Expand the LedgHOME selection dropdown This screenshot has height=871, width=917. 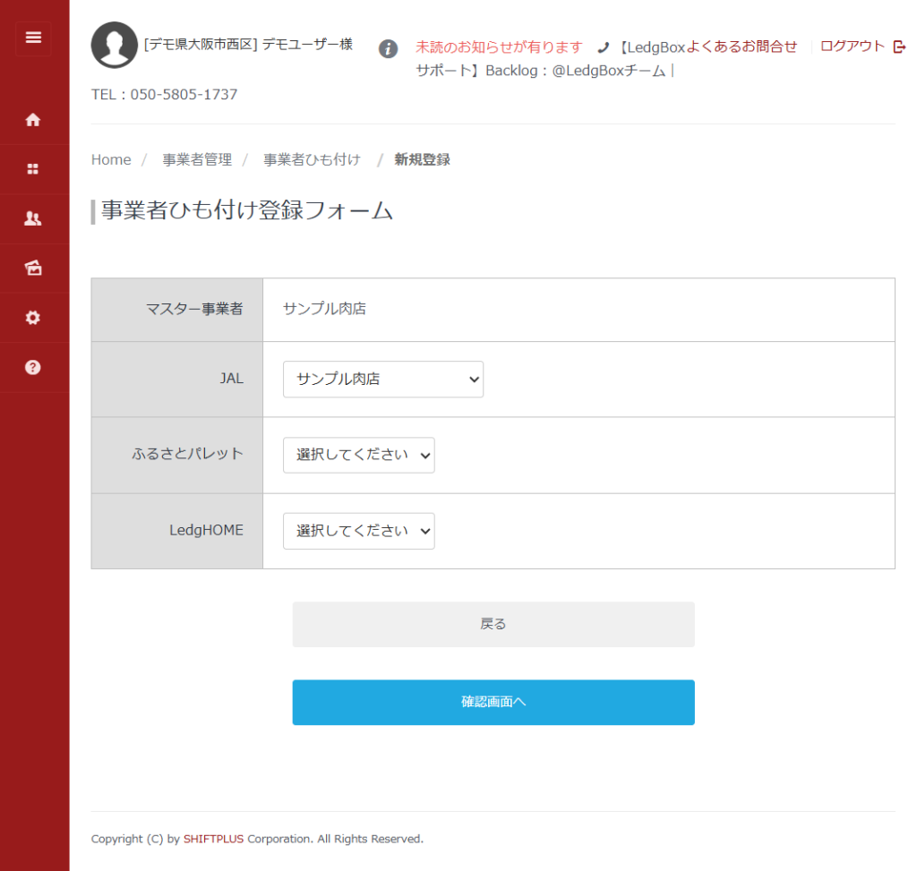point(358,531)
